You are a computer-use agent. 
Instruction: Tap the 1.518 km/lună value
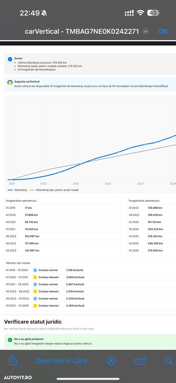coord(75,270)
